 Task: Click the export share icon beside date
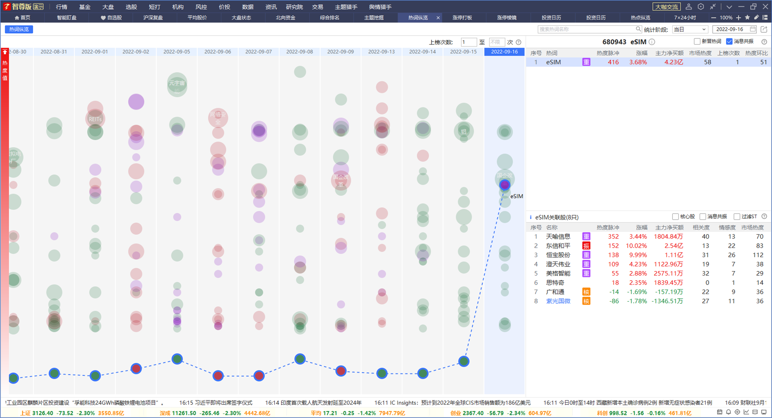pos(764,29)
